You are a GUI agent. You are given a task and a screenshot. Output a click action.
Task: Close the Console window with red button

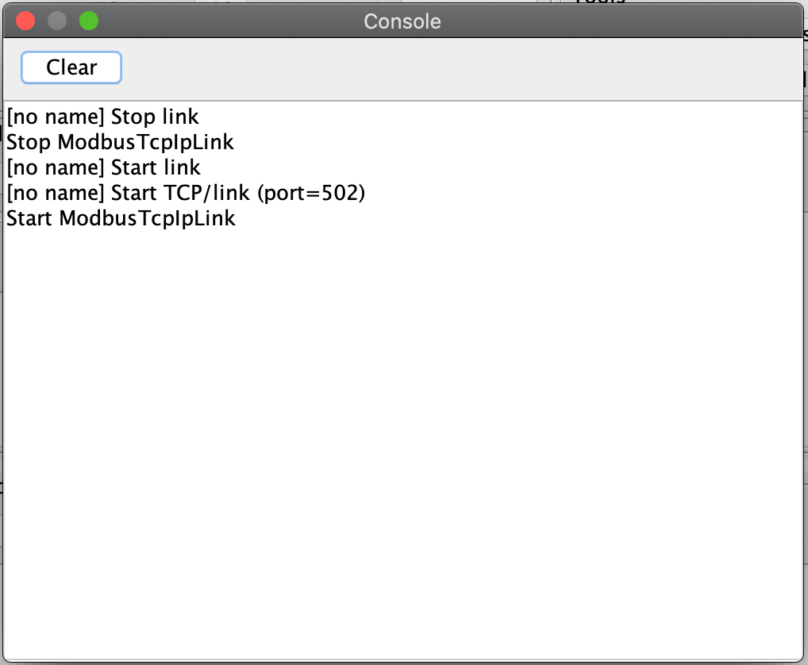click(25, 21)
